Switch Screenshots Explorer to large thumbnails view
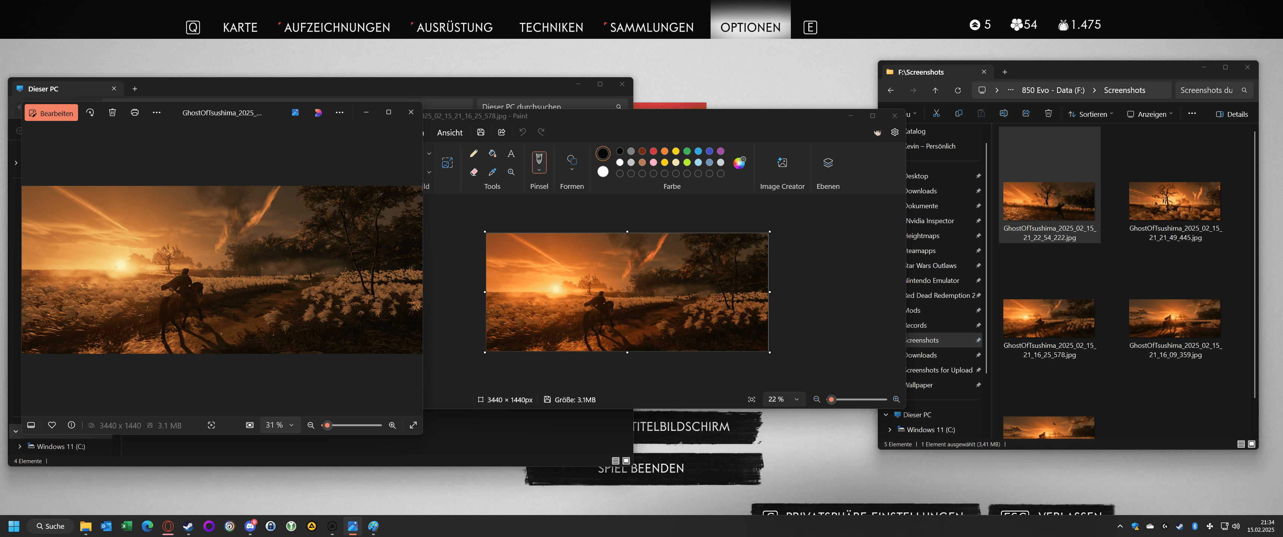1283x537 pixels. pos(1251,444)
